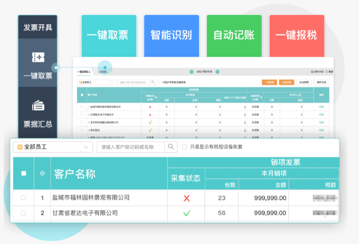Toggle the tax-device-only checkbox in background window toolbar
359x244 pixels.
(x=159, y=82)
